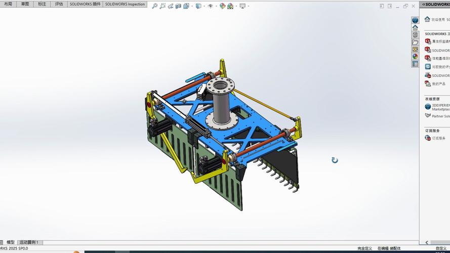Click the right split-window icon beside minimize
The height and width of the screenshot is (253, 450).
(x=390, y=6)
